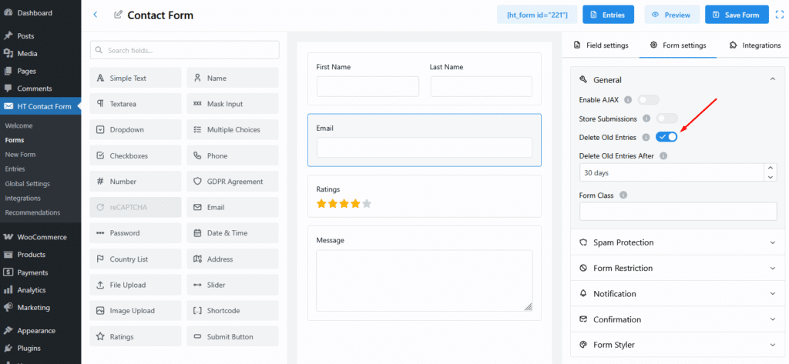Click the info icon next to Enable AJAX
This screenshot has height=364, width=789.
click(x=628, y=99)
